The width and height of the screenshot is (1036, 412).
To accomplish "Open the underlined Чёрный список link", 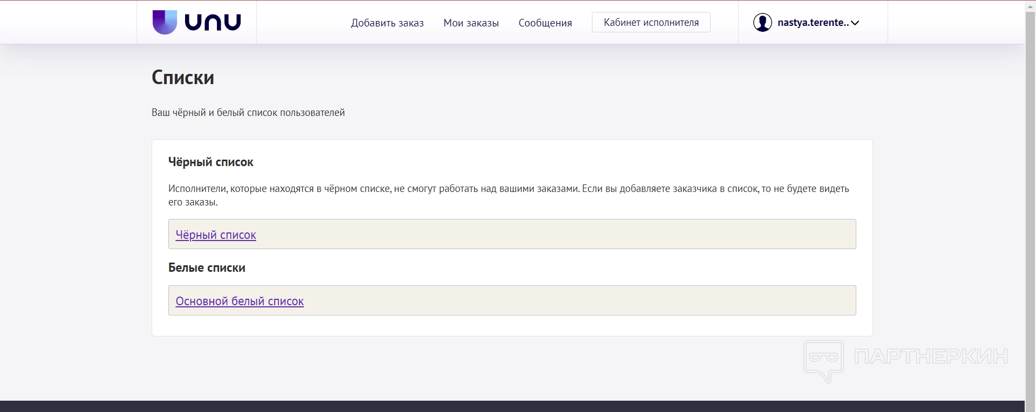I will tap(216, 235).
